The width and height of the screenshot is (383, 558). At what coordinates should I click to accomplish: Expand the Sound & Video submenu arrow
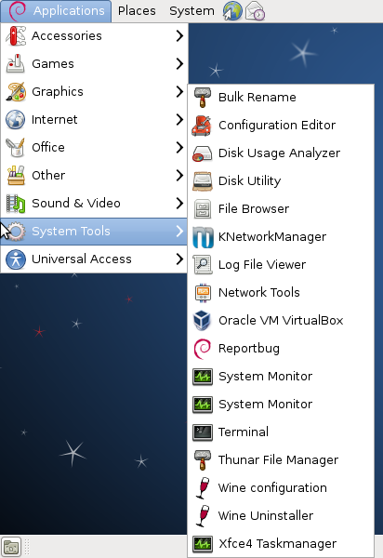click(179, 203)
